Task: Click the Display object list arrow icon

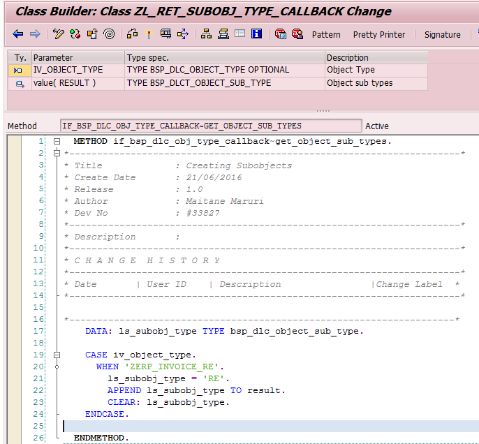Action: coord(183,34)
